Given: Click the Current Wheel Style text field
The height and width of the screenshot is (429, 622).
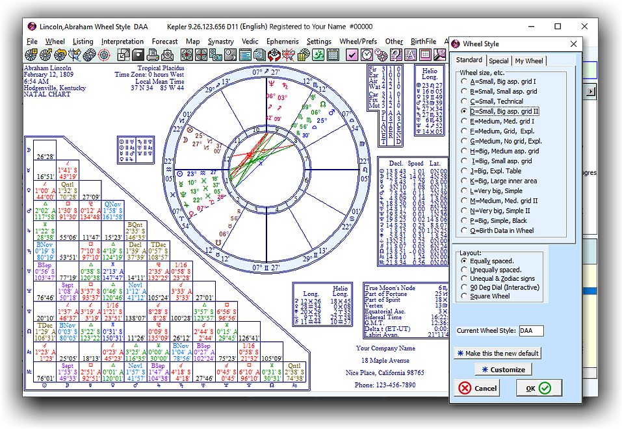Looking at the screenshot, I should pos(531,331).
